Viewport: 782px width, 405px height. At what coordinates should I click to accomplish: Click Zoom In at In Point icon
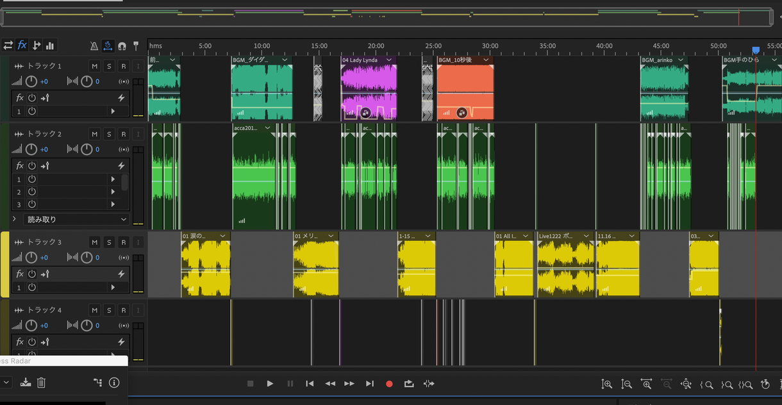tap(706, 384)
